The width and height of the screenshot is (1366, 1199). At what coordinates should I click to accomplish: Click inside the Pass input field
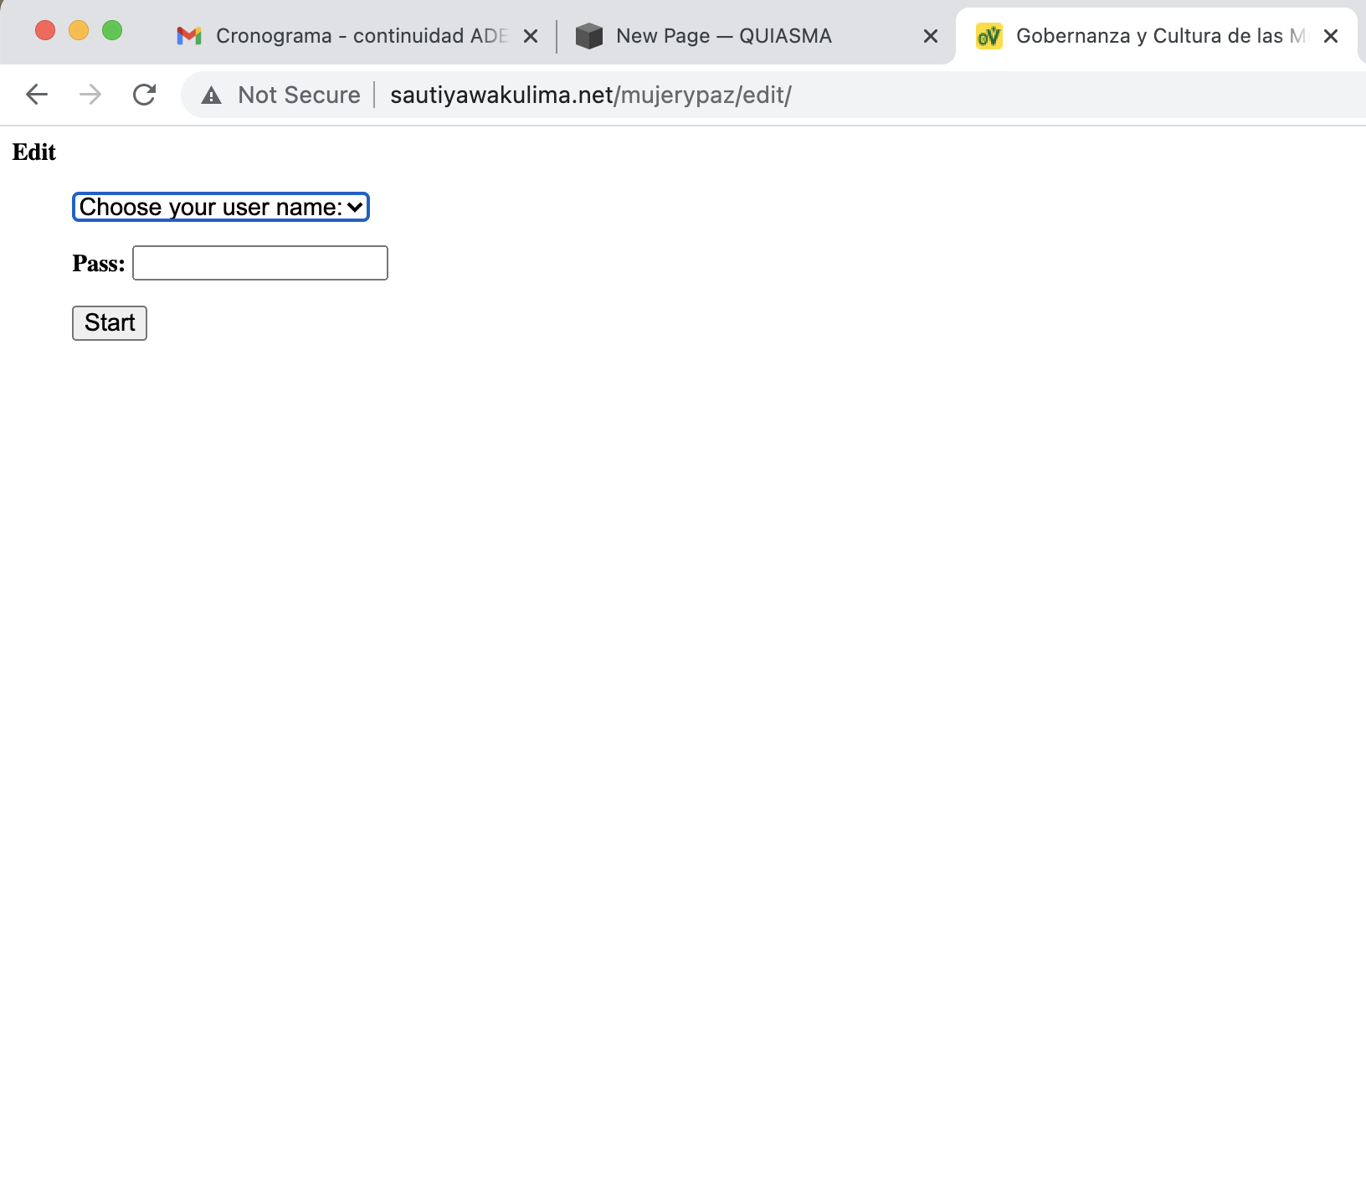pyautogui.click(x=259, y=262)
